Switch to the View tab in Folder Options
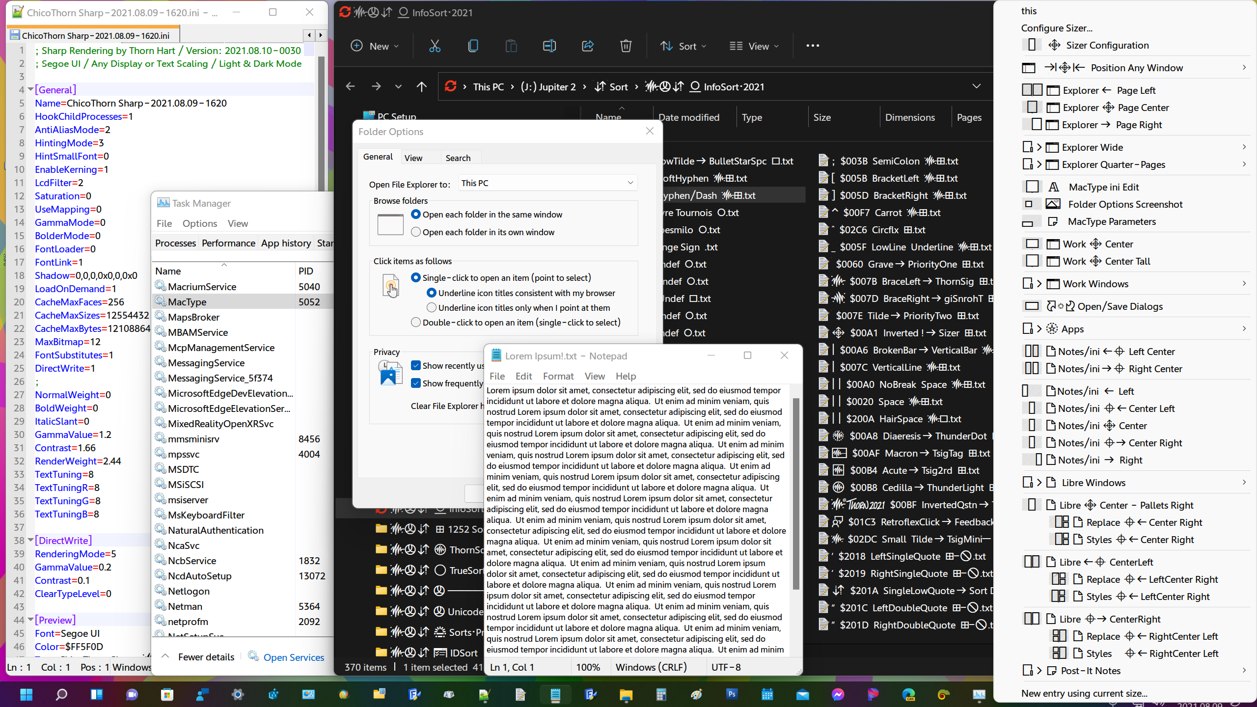The width and height of the screenshot is (1257, 707). click(x=412, y=157)
